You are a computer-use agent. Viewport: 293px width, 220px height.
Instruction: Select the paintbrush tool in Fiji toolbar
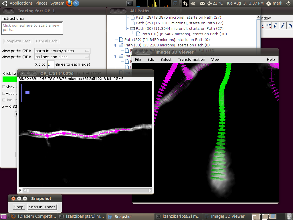[x=283, y=25]
